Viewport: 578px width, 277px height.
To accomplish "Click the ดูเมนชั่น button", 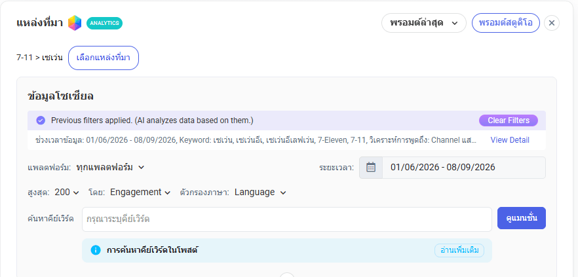I will (521, 218).
